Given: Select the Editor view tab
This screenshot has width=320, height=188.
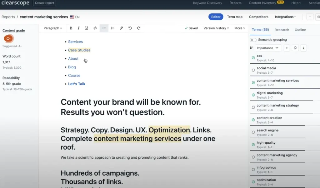Looking at the screenshot, I should (x=216, y=17).
